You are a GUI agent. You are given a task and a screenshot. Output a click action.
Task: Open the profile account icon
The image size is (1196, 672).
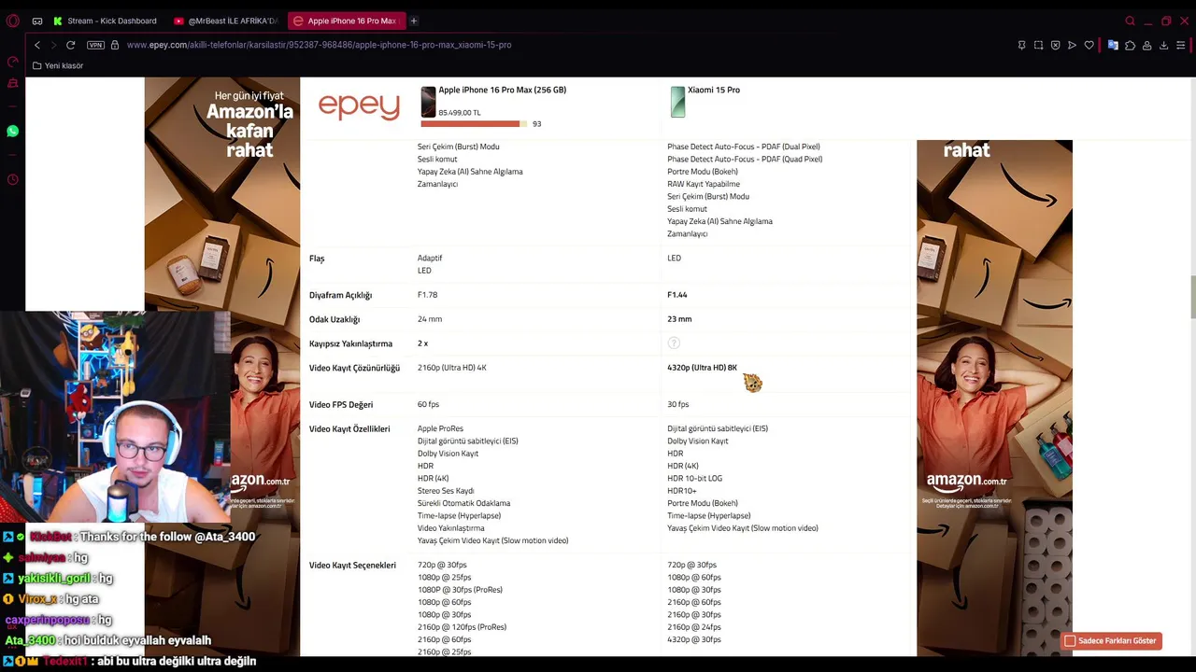click(x=1146, y=45)
